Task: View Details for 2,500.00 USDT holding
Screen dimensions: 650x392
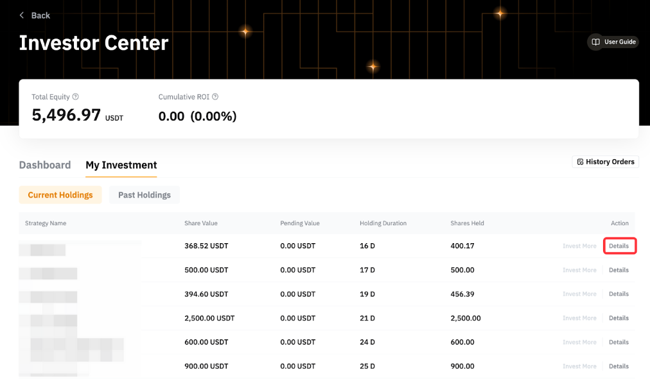Action: 619,318
